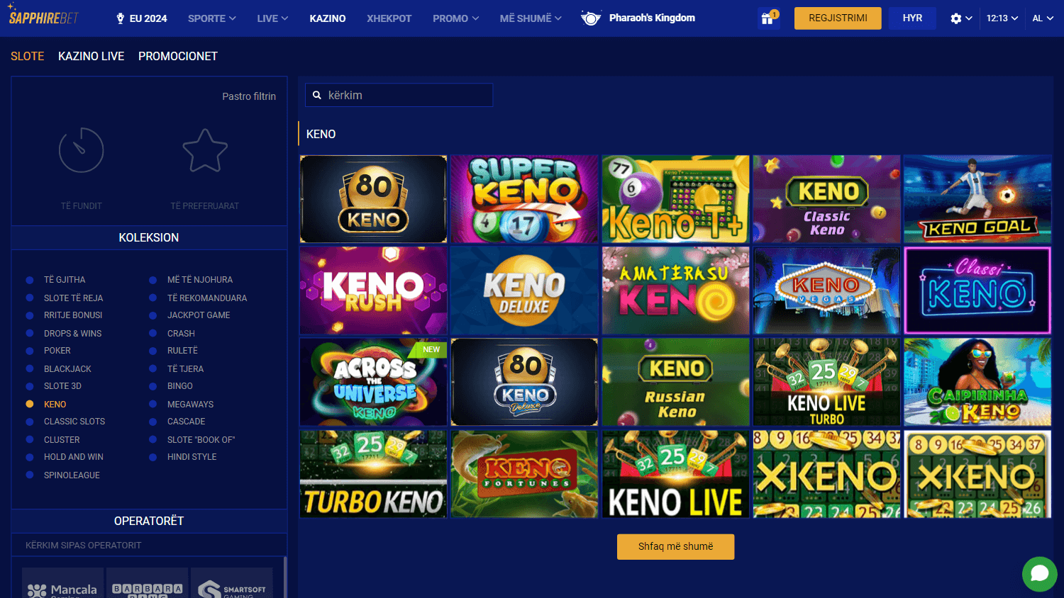Open the Xhekpot menu item
Screen dimensions: 1064x598
[x=389, y=18]
